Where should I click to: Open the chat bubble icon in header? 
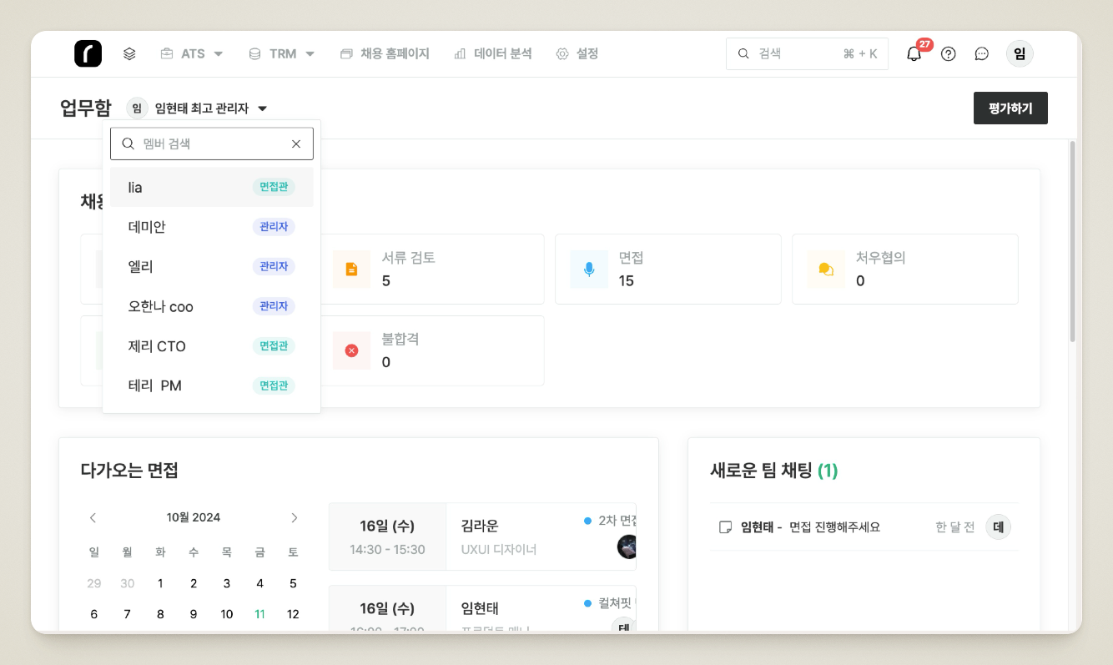click(982, 54)
